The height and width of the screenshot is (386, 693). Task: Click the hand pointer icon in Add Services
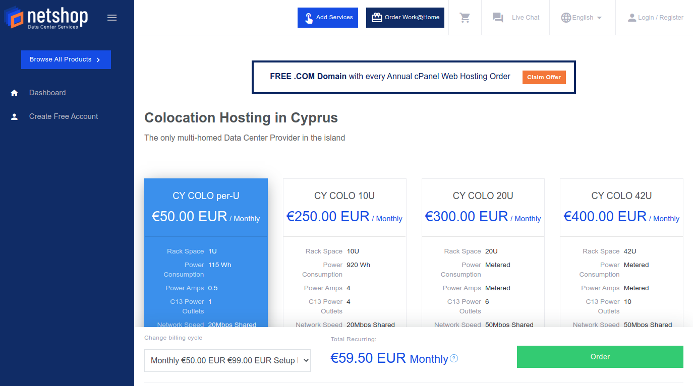[x=309, y=18]
